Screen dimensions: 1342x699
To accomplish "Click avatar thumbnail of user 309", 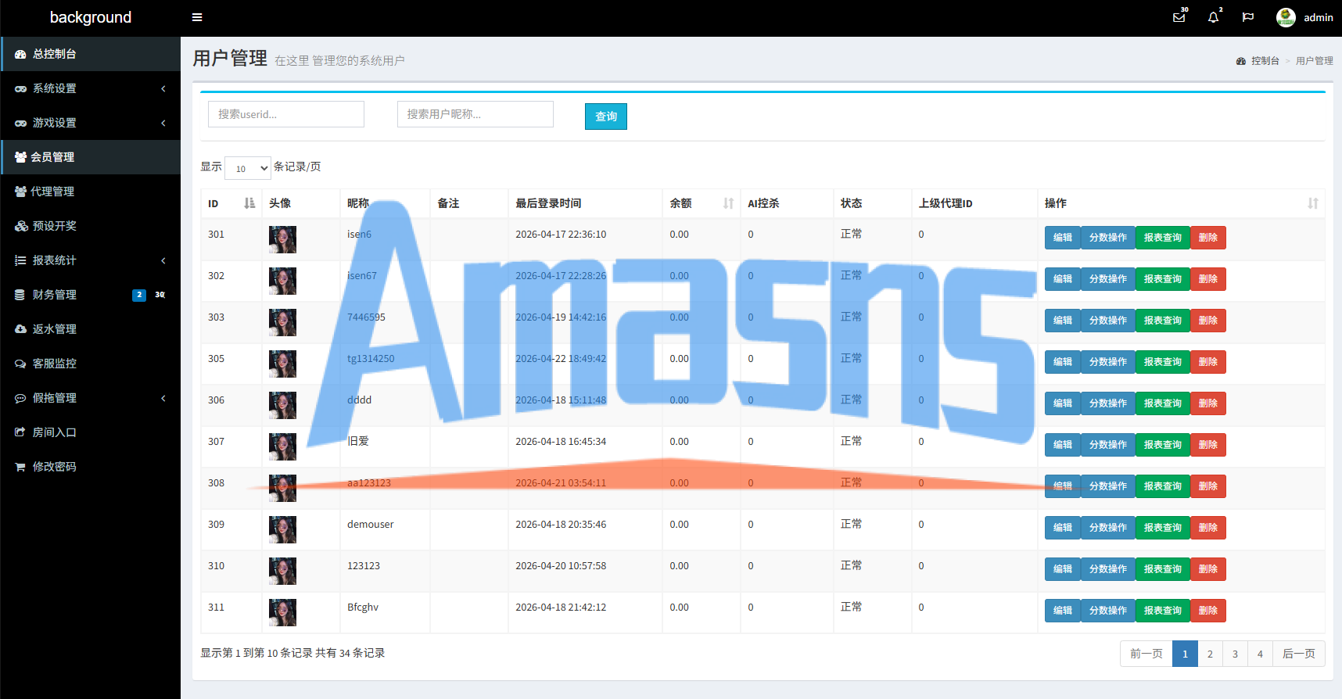I will tap(282, 529).
